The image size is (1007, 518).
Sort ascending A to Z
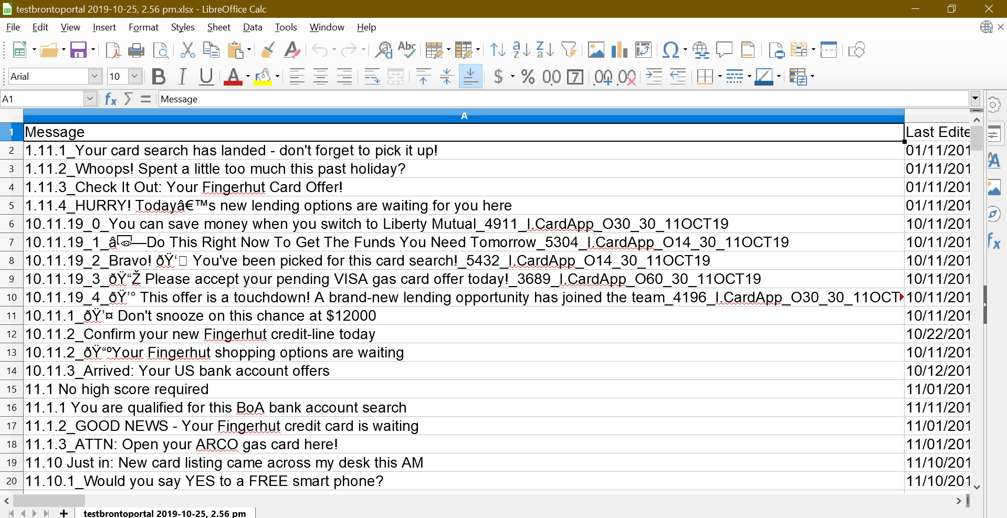521,50
